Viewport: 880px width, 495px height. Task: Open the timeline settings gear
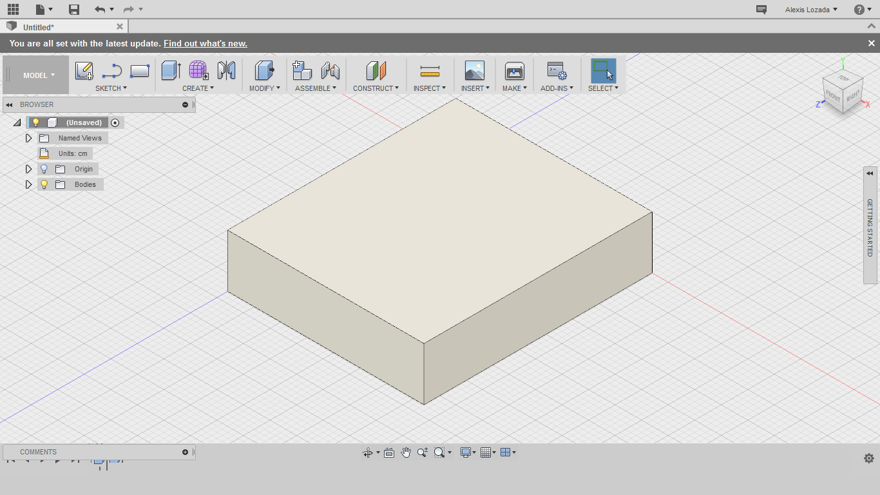(x=869, y=458)
